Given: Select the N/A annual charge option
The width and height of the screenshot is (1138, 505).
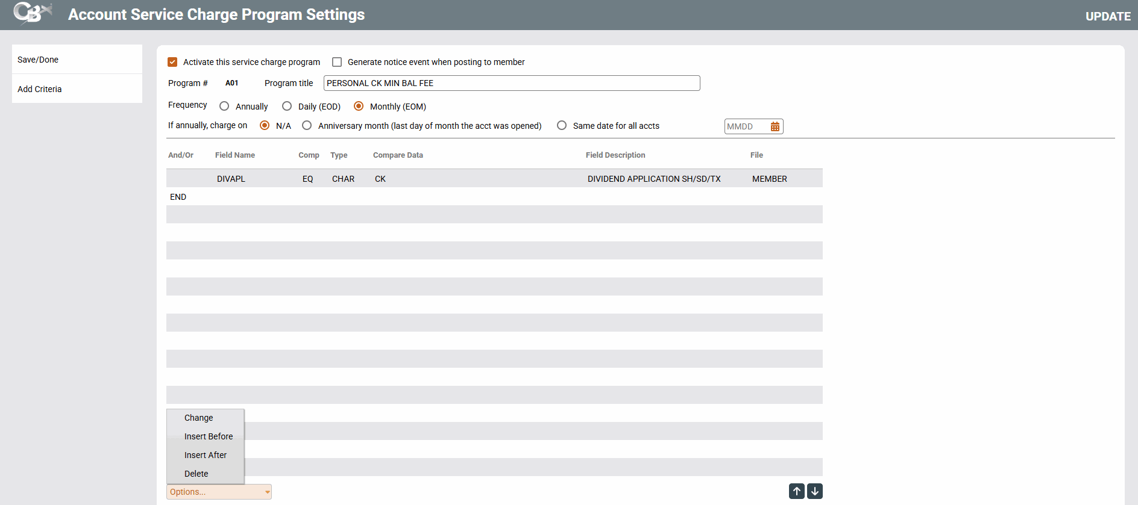Looking at the screenshot, I should click(265, 125).
